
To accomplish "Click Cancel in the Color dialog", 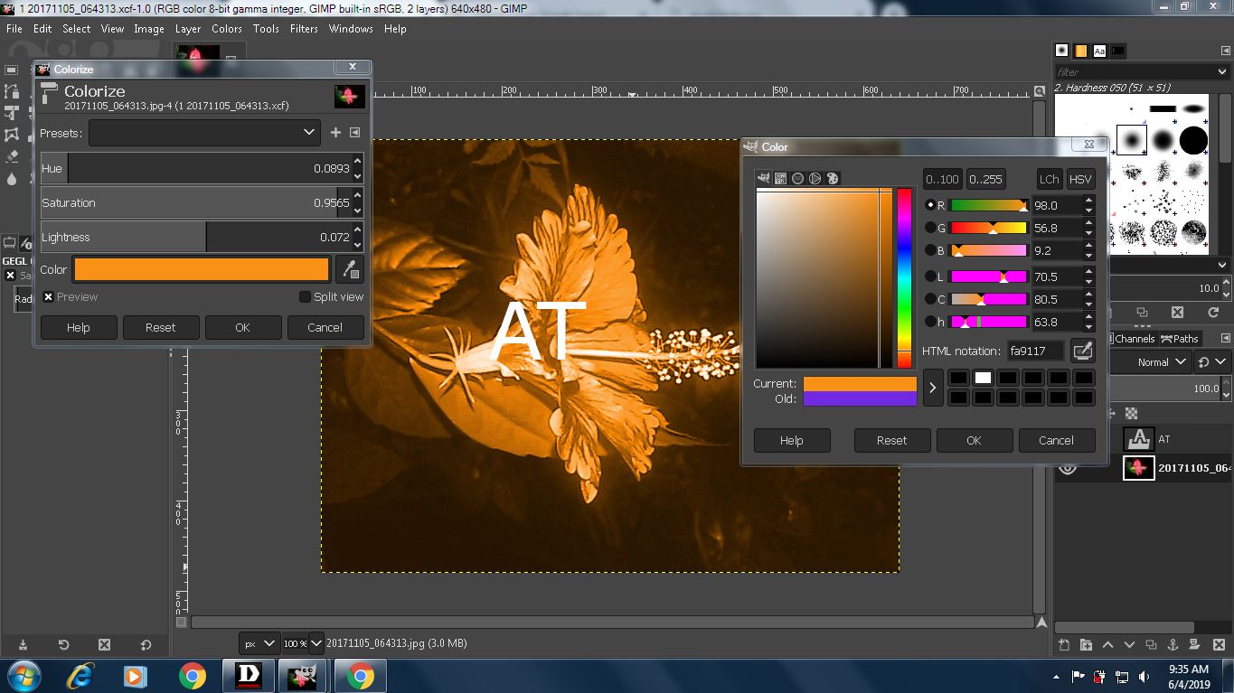I will coord(1056,440).
